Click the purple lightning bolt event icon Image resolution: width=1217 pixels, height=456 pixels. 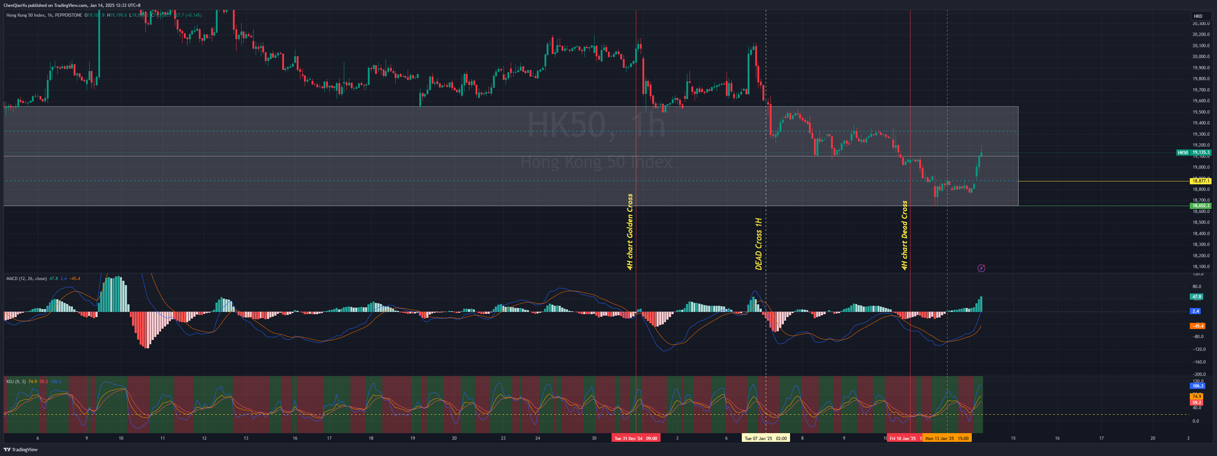(x=981, y=268)
